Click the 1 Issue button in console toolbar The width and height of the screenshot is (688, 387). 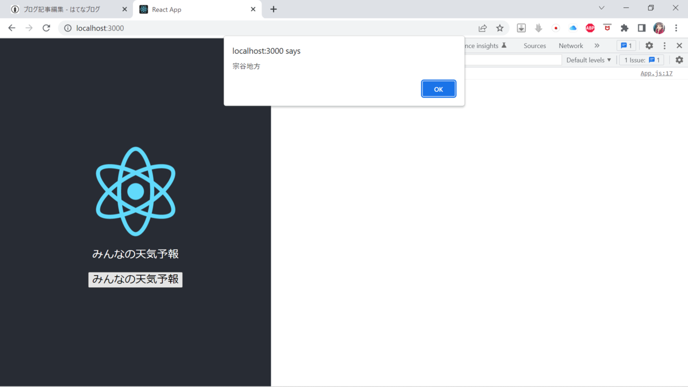(642, 60)
